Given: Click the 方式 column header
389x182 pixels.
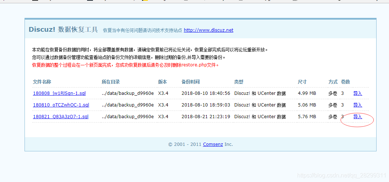Looking at the screenshot, I should coord(333,82).
